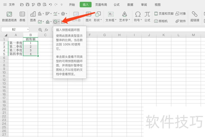Open the 形状 shapes gallery

tap(98, 17)
